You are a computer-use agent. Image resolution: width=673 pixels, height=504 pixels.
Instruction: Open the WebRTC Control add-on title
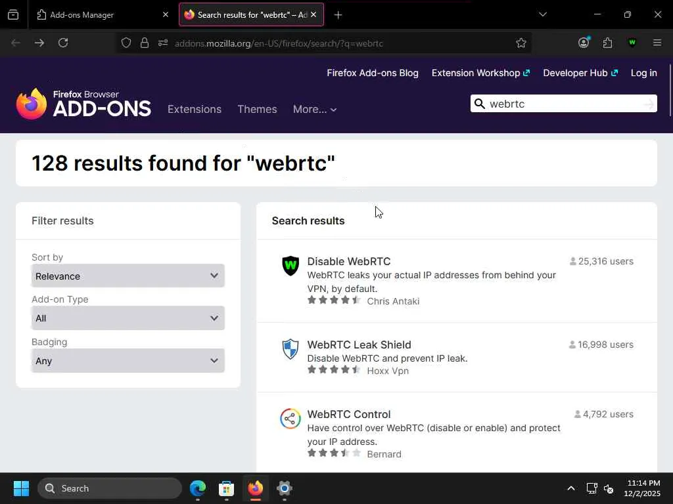pos(349,415)
